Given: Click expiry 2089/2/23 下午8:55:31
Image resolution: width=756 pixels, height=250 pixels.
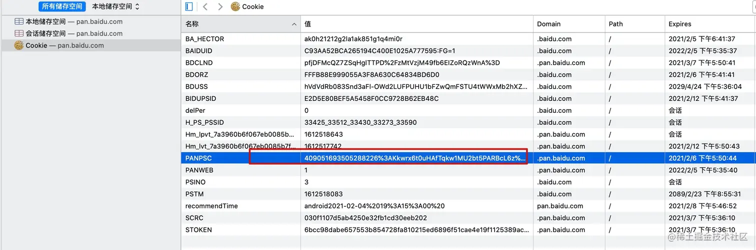Looking at the screenshot, I should (704, 194).
